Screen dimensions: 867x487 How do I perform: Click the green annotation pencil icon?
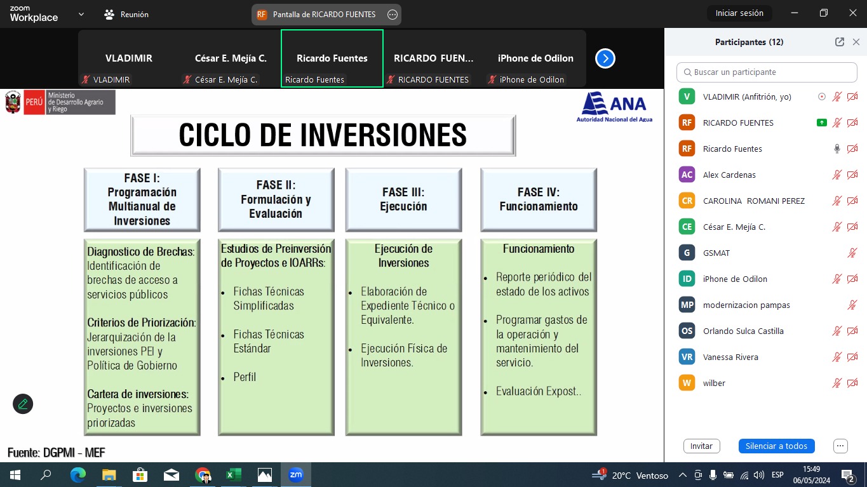23,404
